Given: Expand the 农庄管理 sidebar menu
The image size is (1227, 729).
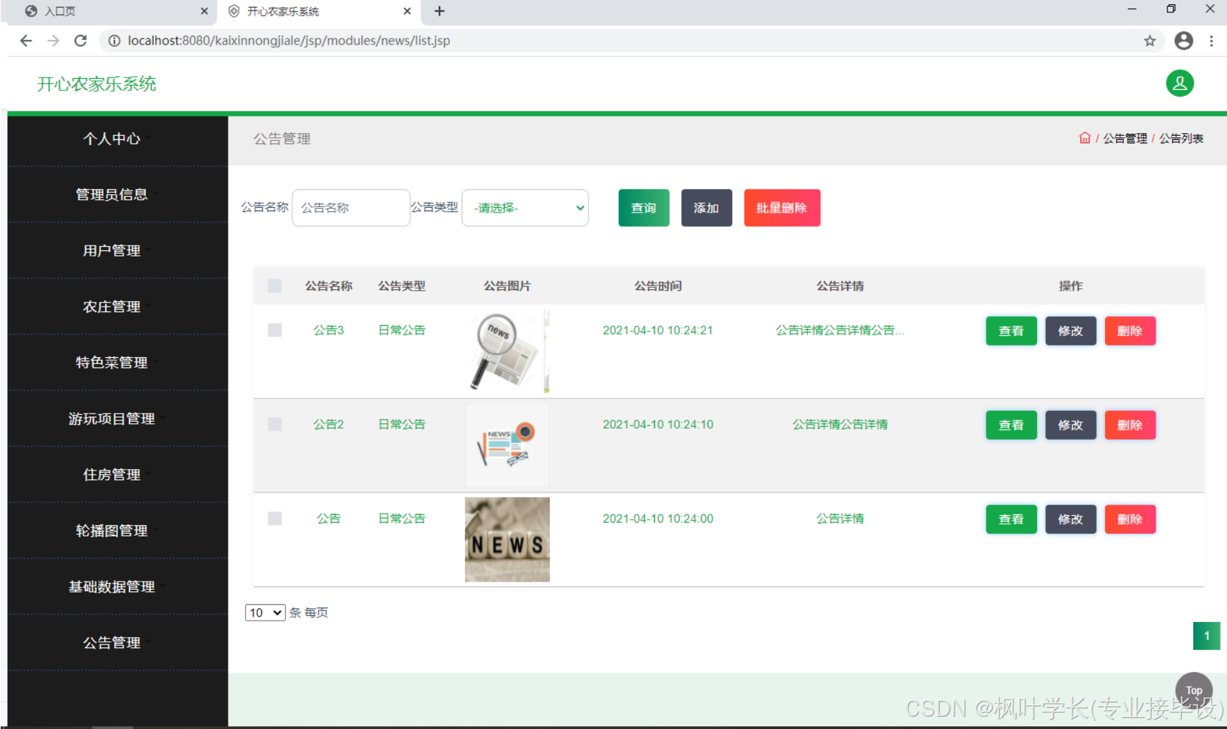Looking at the screenshot, I should tap(118, 307).
